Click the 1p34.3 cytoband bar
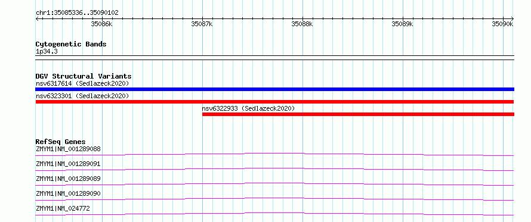Image resolution: width=531 pixels, height=222 pixels. pos(274,58)
